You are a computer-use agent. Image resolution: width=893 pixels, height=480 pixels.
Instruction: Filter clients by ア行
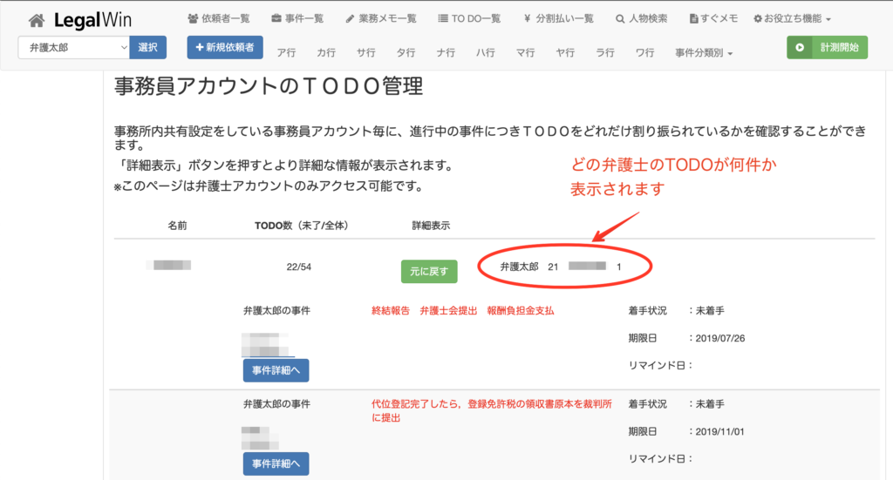[x=286, y=53]
